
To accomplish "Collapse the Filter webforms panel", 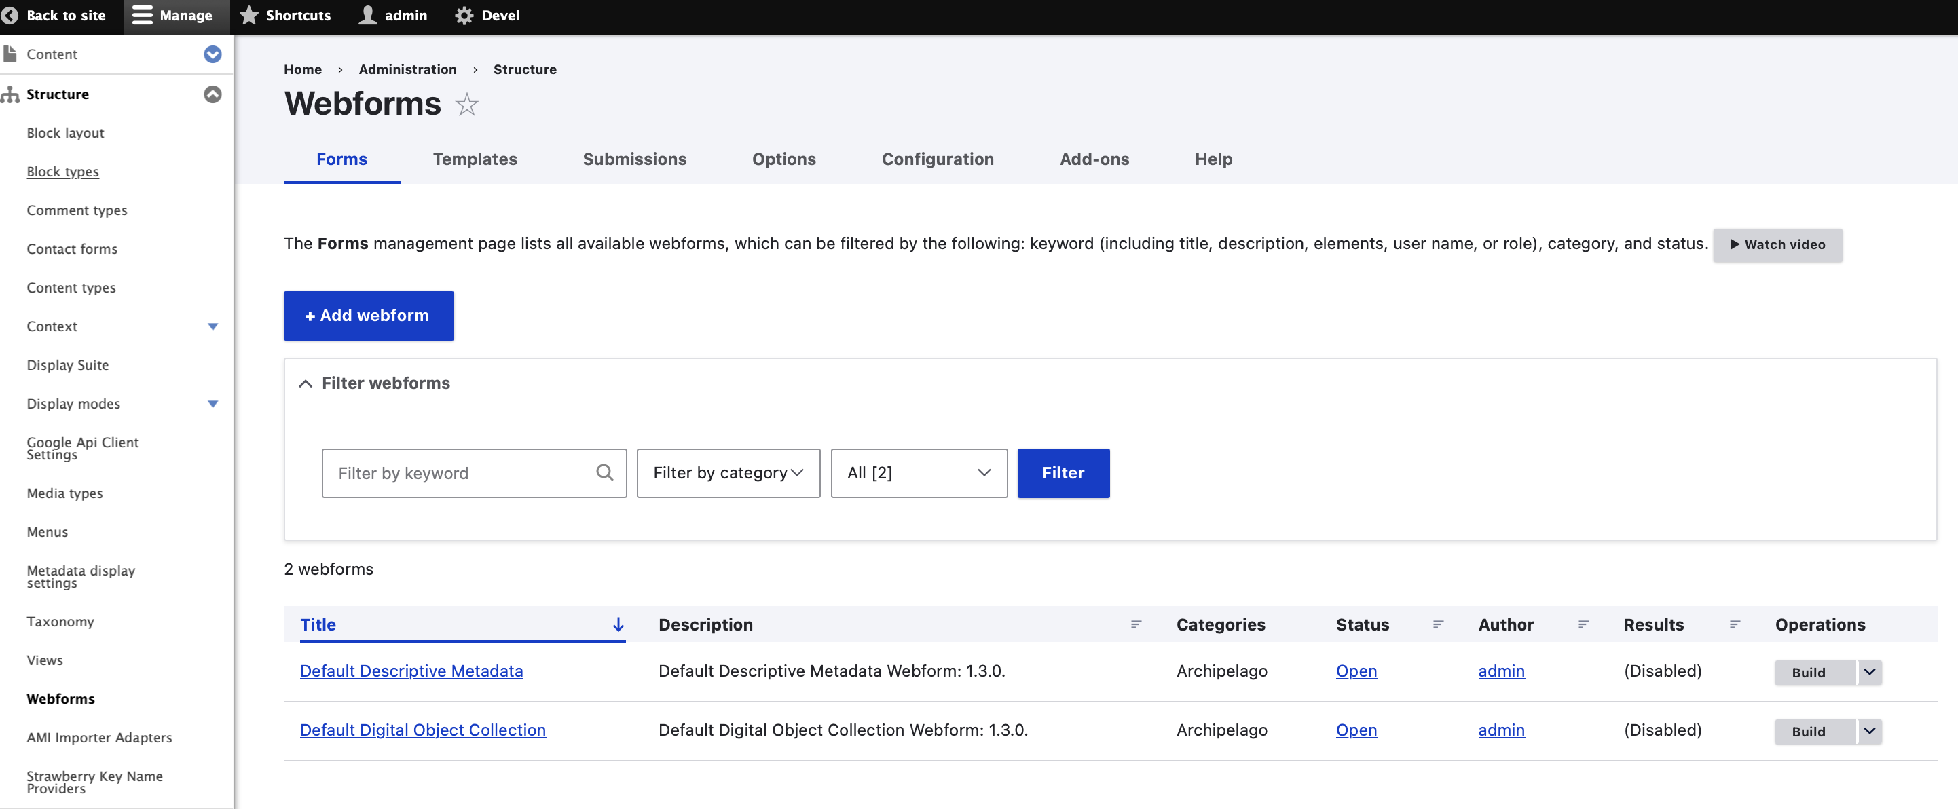I will tap(306, 383).
